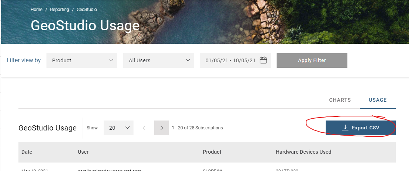Go to the Reporting breadcrumb
The image size is (409, 171).
pos(59,10)
